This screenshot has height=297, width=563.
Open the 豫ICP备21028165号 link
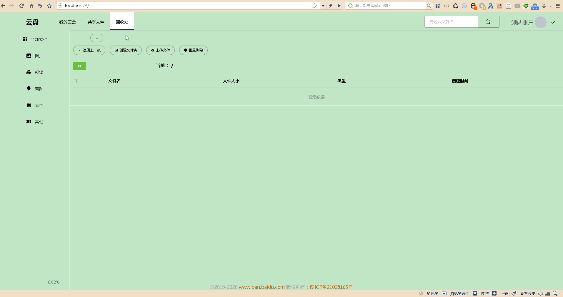331,287
